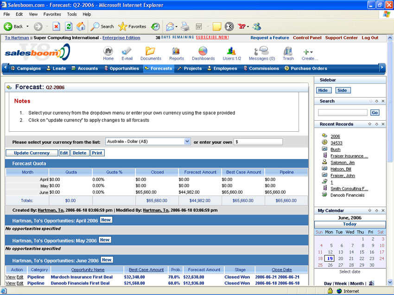The image size is (394, 295).
Task: Open the Control Panel link
Action: coord(307,38)
